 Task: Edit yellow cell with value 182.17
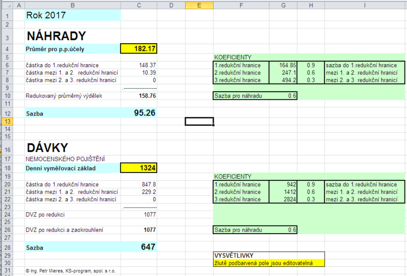coord(139,48)
